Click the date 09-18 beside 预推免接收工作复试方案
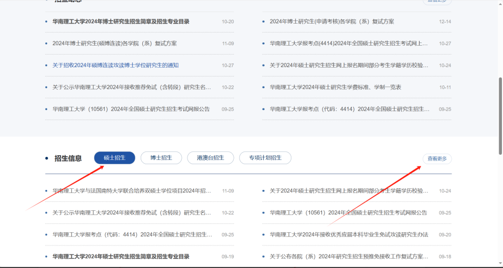This screenshot has width=503, height=268. (445, 256)
